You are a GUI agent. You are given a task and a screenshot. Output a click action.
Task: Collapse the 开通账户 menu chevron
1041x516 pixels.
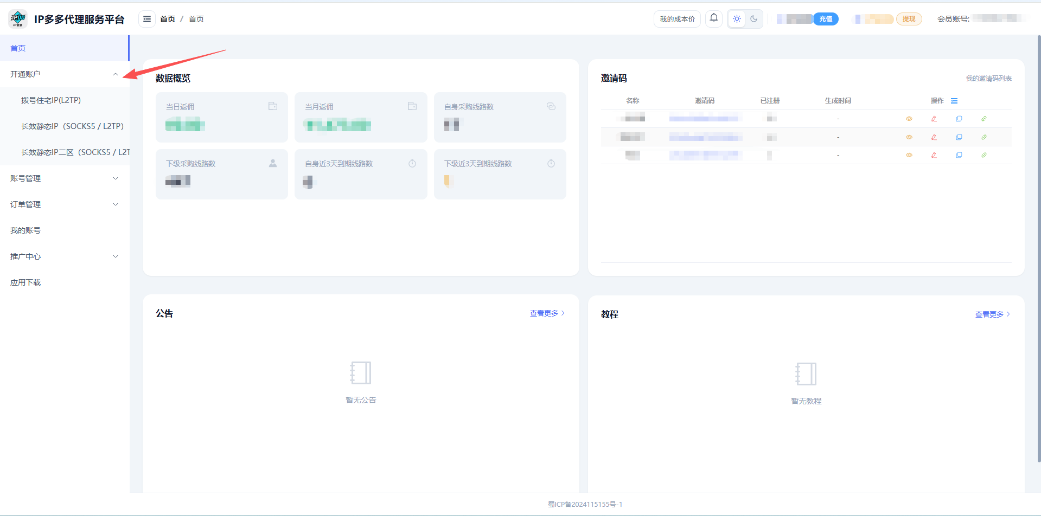pos(116,74)
